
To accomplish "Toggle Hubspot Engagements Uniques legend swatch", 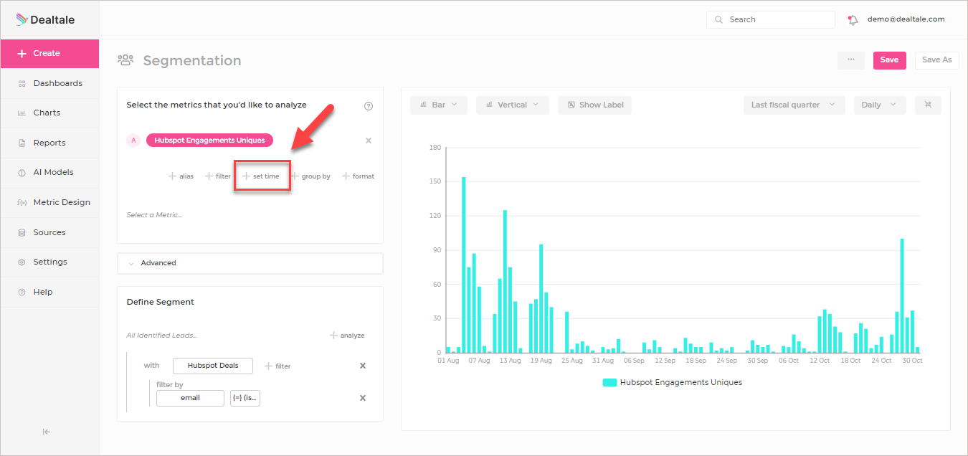I will tap(609, 383).
